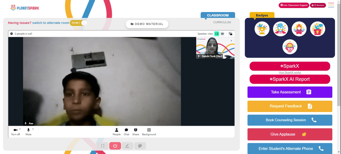The height and width of the screenshot is (154, 341).
Task: Open picture-in-picture pop-out icon
Action: (x=230, y=34)
